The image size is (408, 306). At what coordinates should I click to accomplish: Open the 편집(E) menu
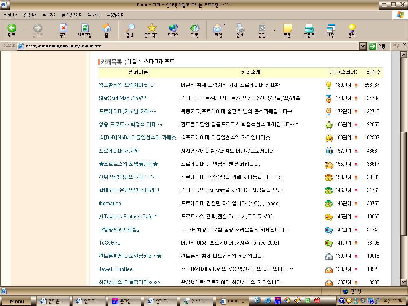pyautogui.click(x=29, y=15)
